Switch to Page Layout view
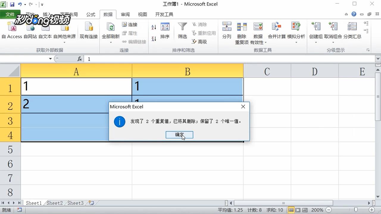Viewport: 381px width, 214px height. (x=298, y=210)
